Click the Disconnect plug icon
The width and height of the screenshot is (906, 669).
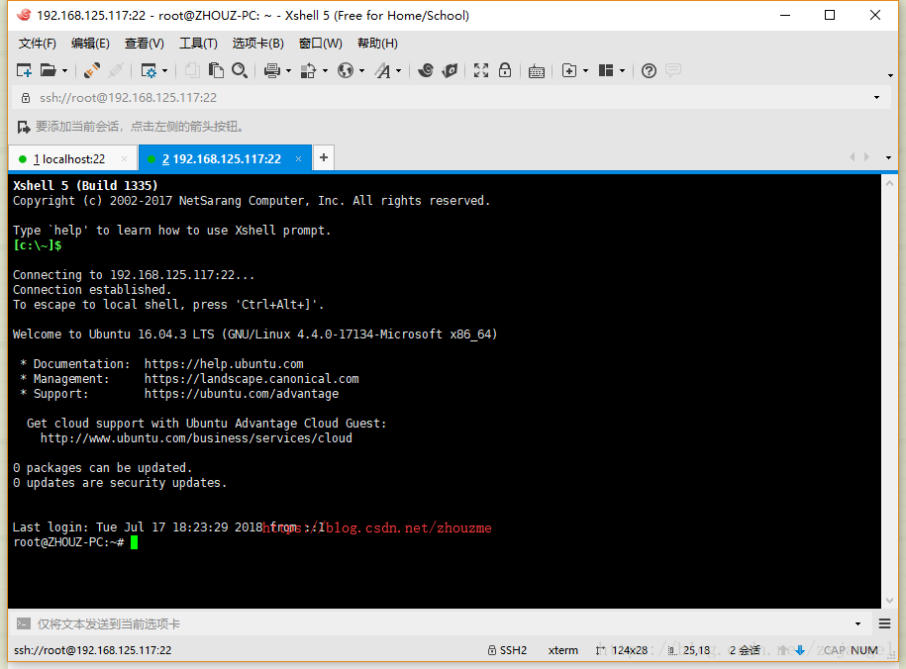coord(116,70)
